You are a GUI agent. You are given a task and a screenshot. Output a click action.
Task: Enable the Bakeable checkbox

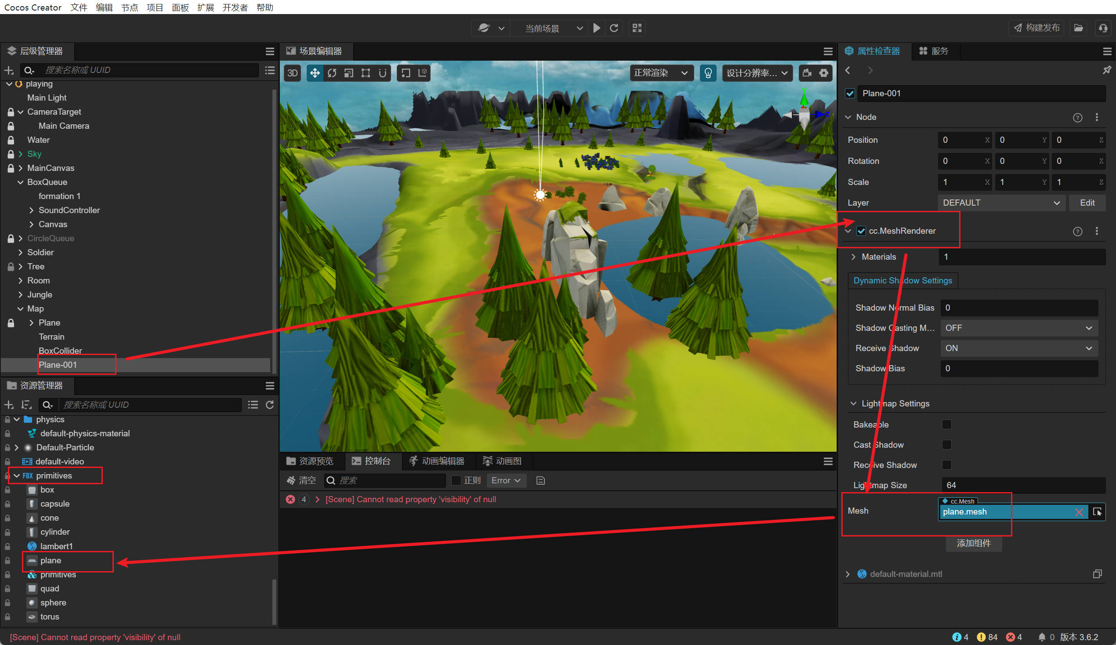946,424
